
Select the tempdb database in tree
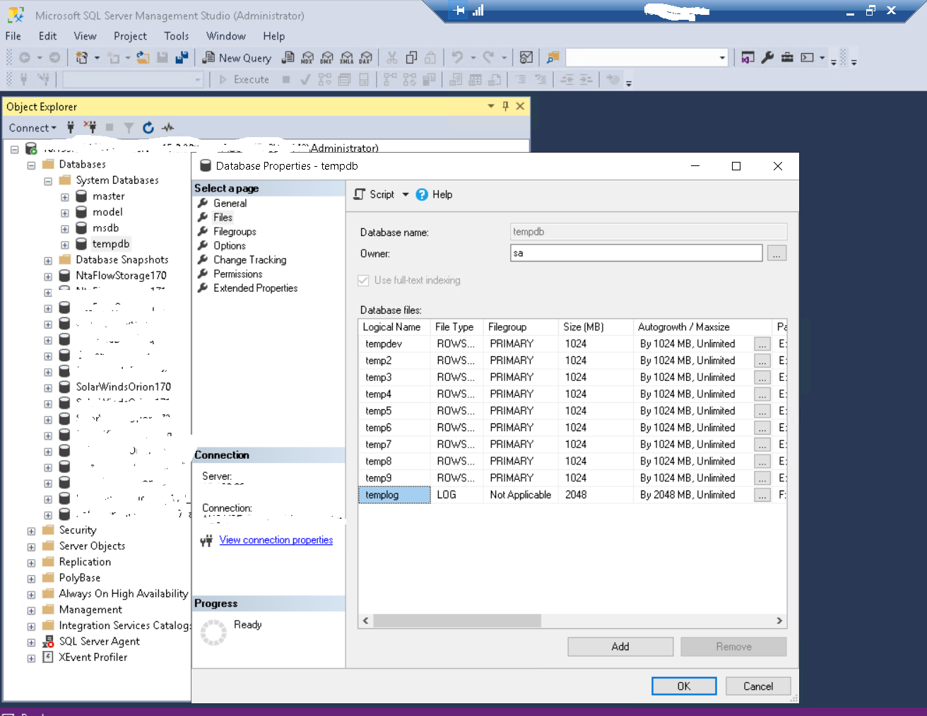[111, 244]
